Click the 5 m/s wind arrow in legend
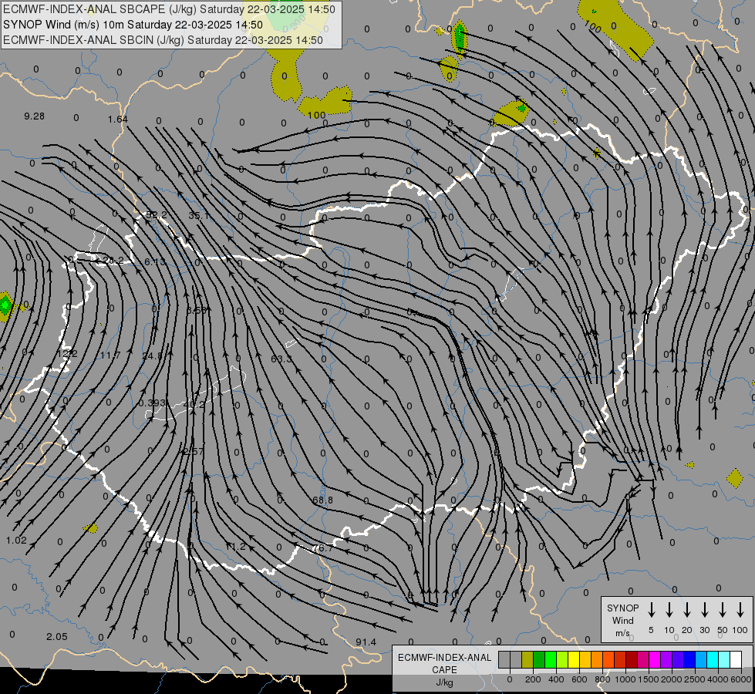 pyautogui.click(x=651, y=610)
